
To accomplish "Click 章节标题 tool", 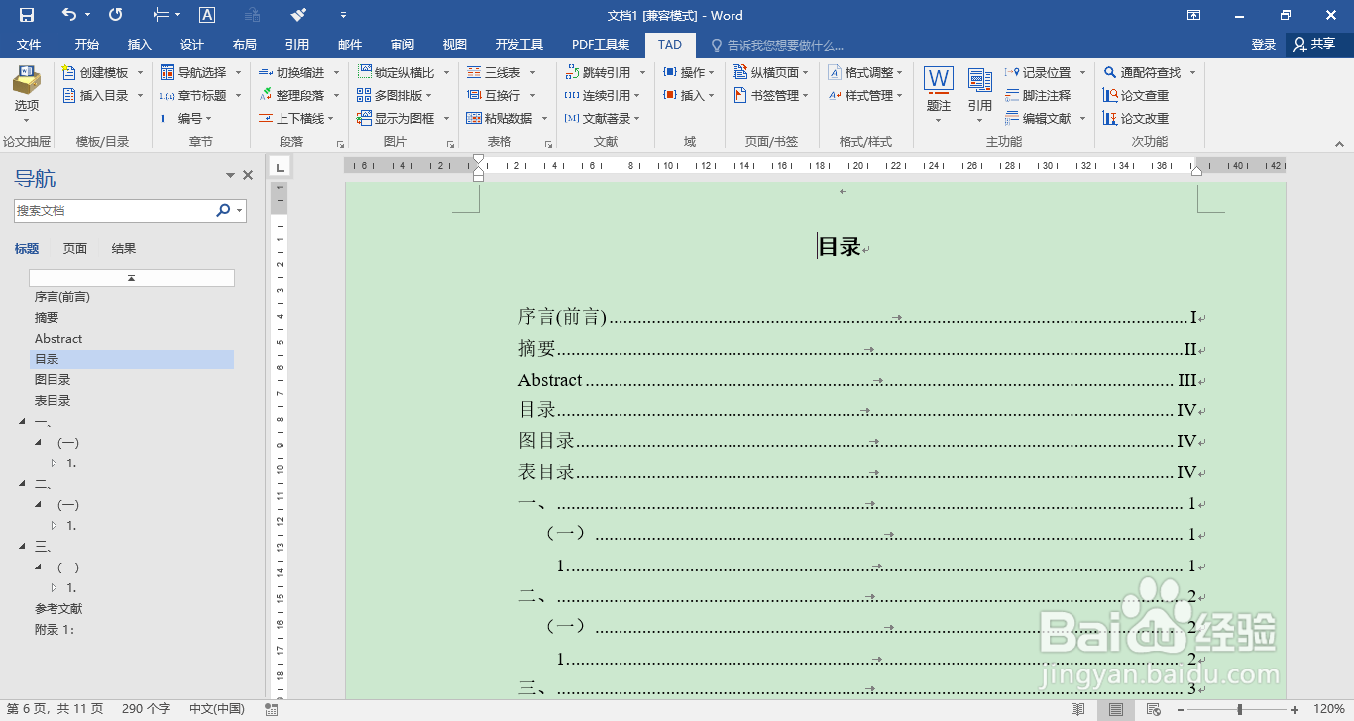I will coord(199,96).
